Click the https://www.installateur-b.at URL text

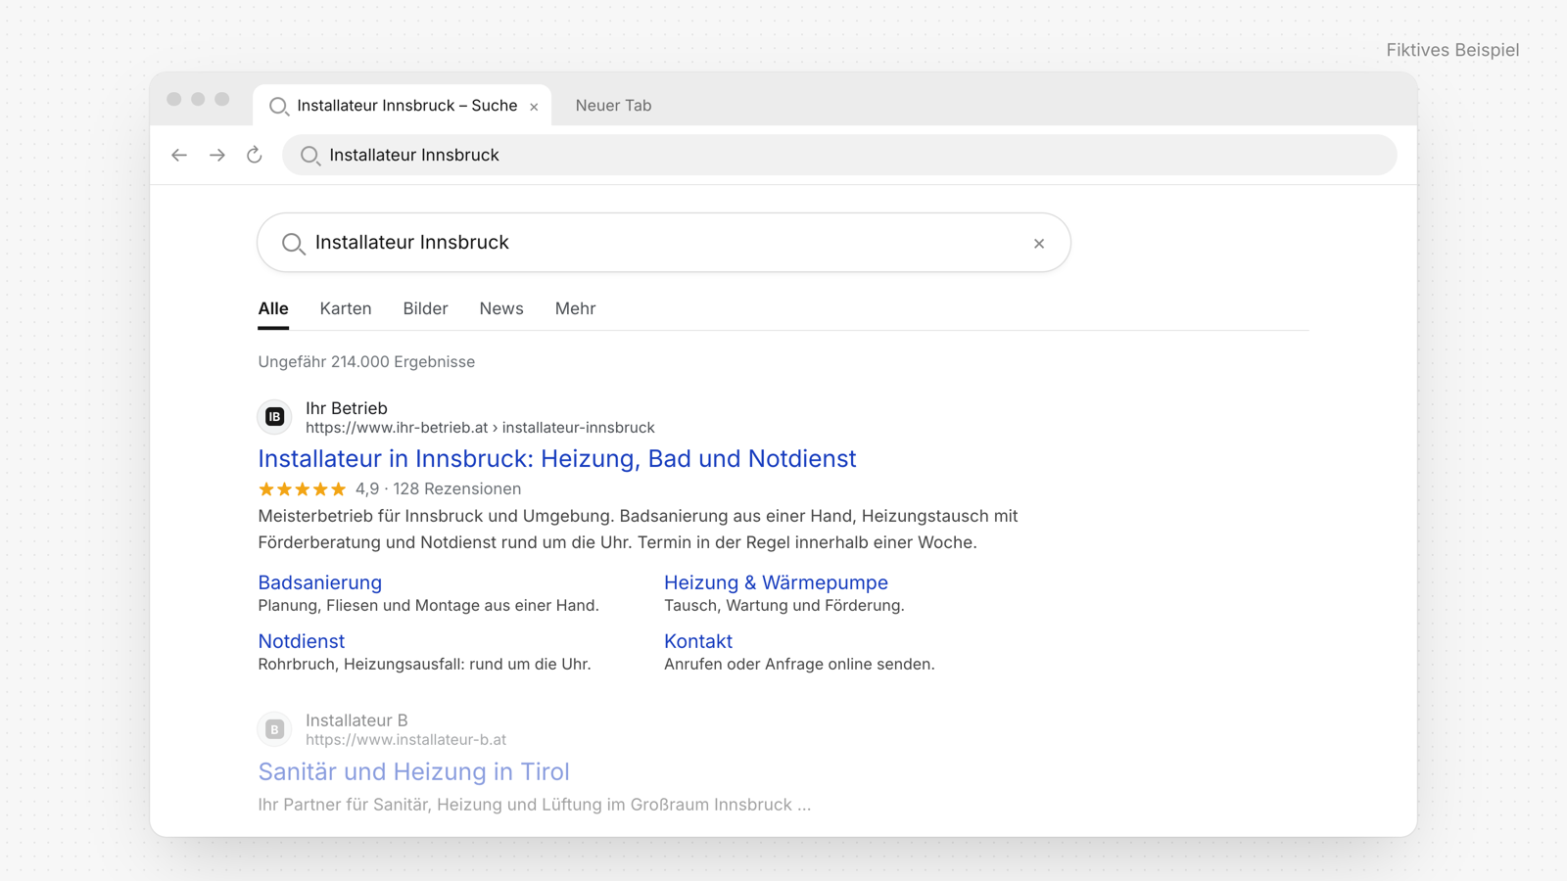pyautogui.click(x=405, y=740)
